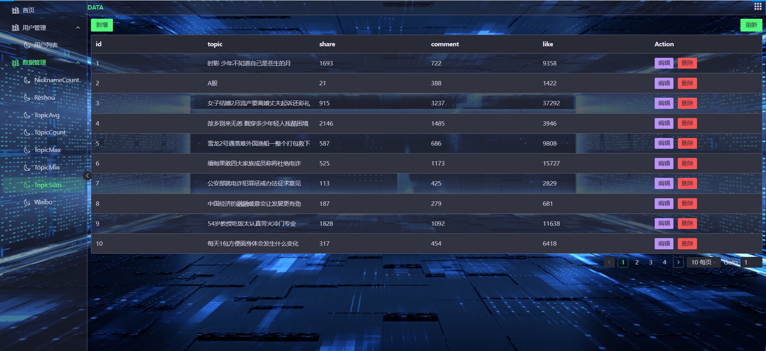Collapse the sidebar with the round arrow
Screen dimensions: 766x351
tap(87, 175)
